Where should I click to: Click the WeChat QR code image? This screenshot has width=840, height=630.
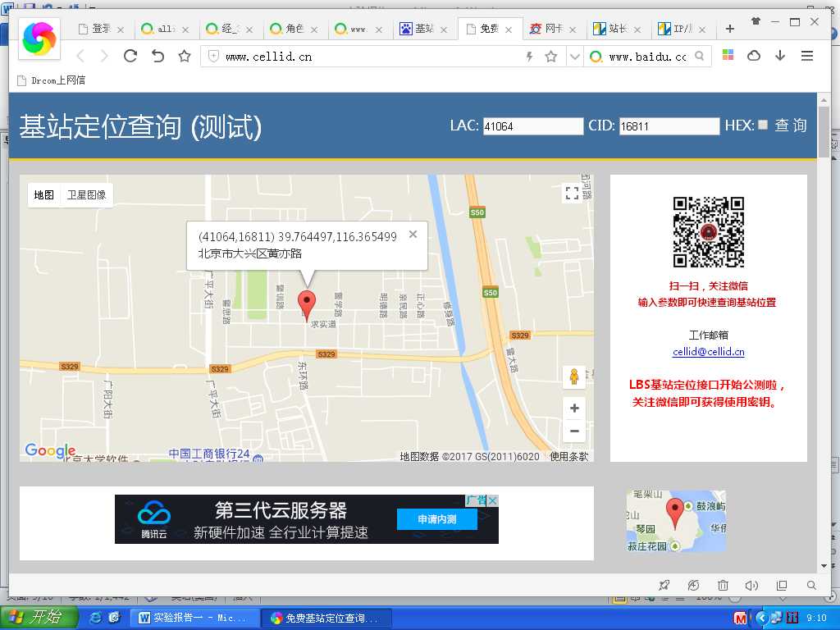[x=708, y=232]
